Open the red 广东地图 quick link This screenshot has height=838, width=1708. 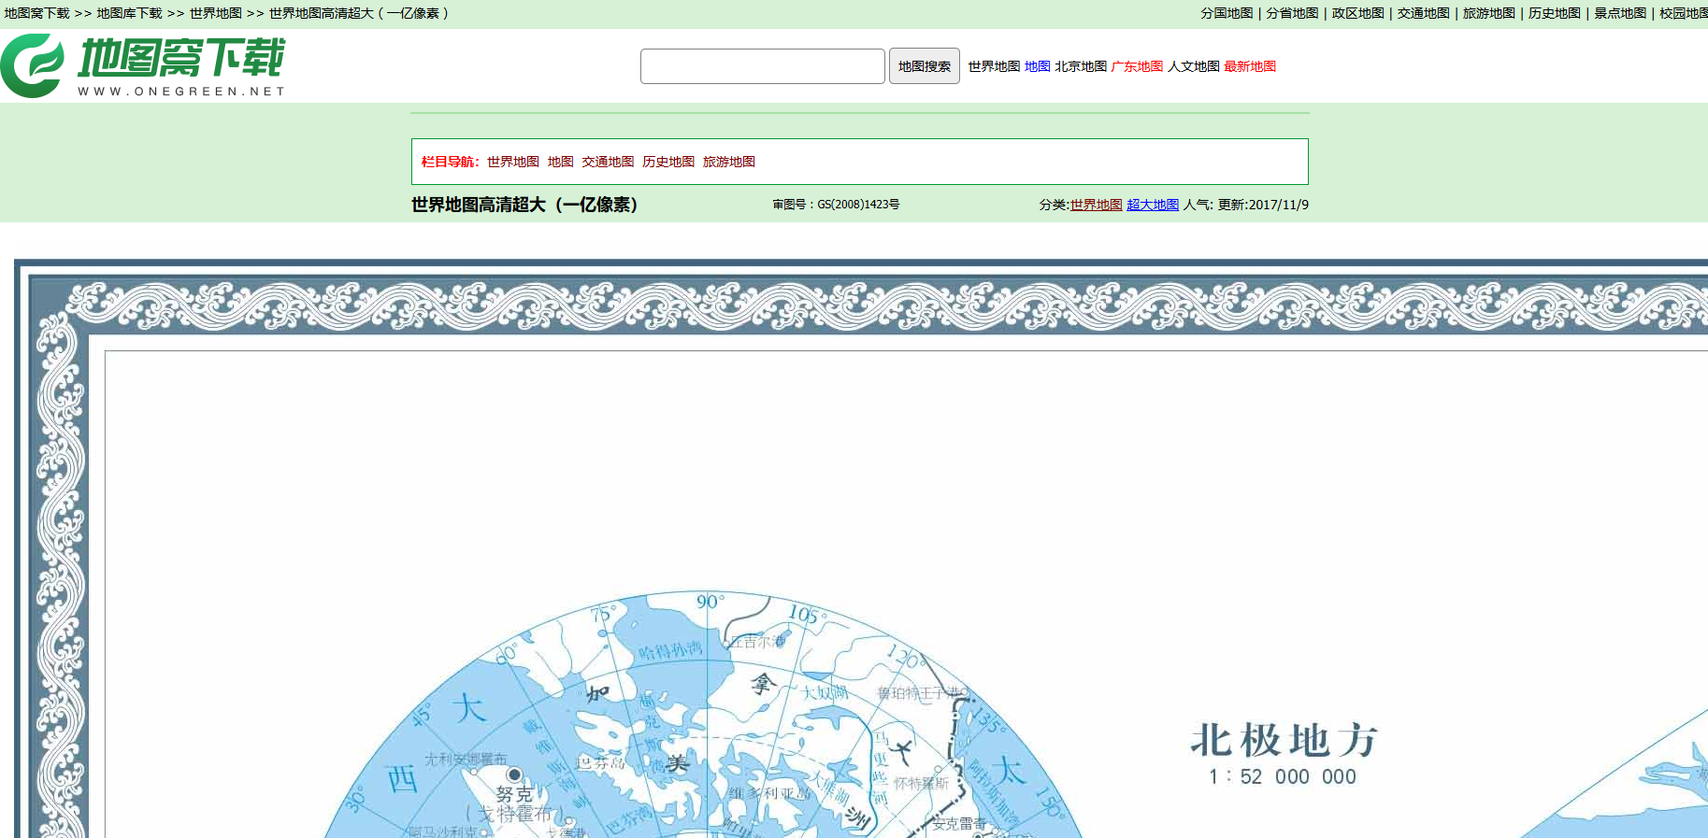1137,66
